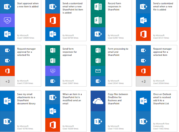
Task: Click Outlook icon on new SharePoint list item card
Action: [53, 34]
